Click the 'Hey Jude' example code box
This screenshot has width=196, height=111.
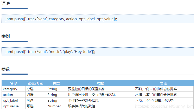(x=98, y=51)
